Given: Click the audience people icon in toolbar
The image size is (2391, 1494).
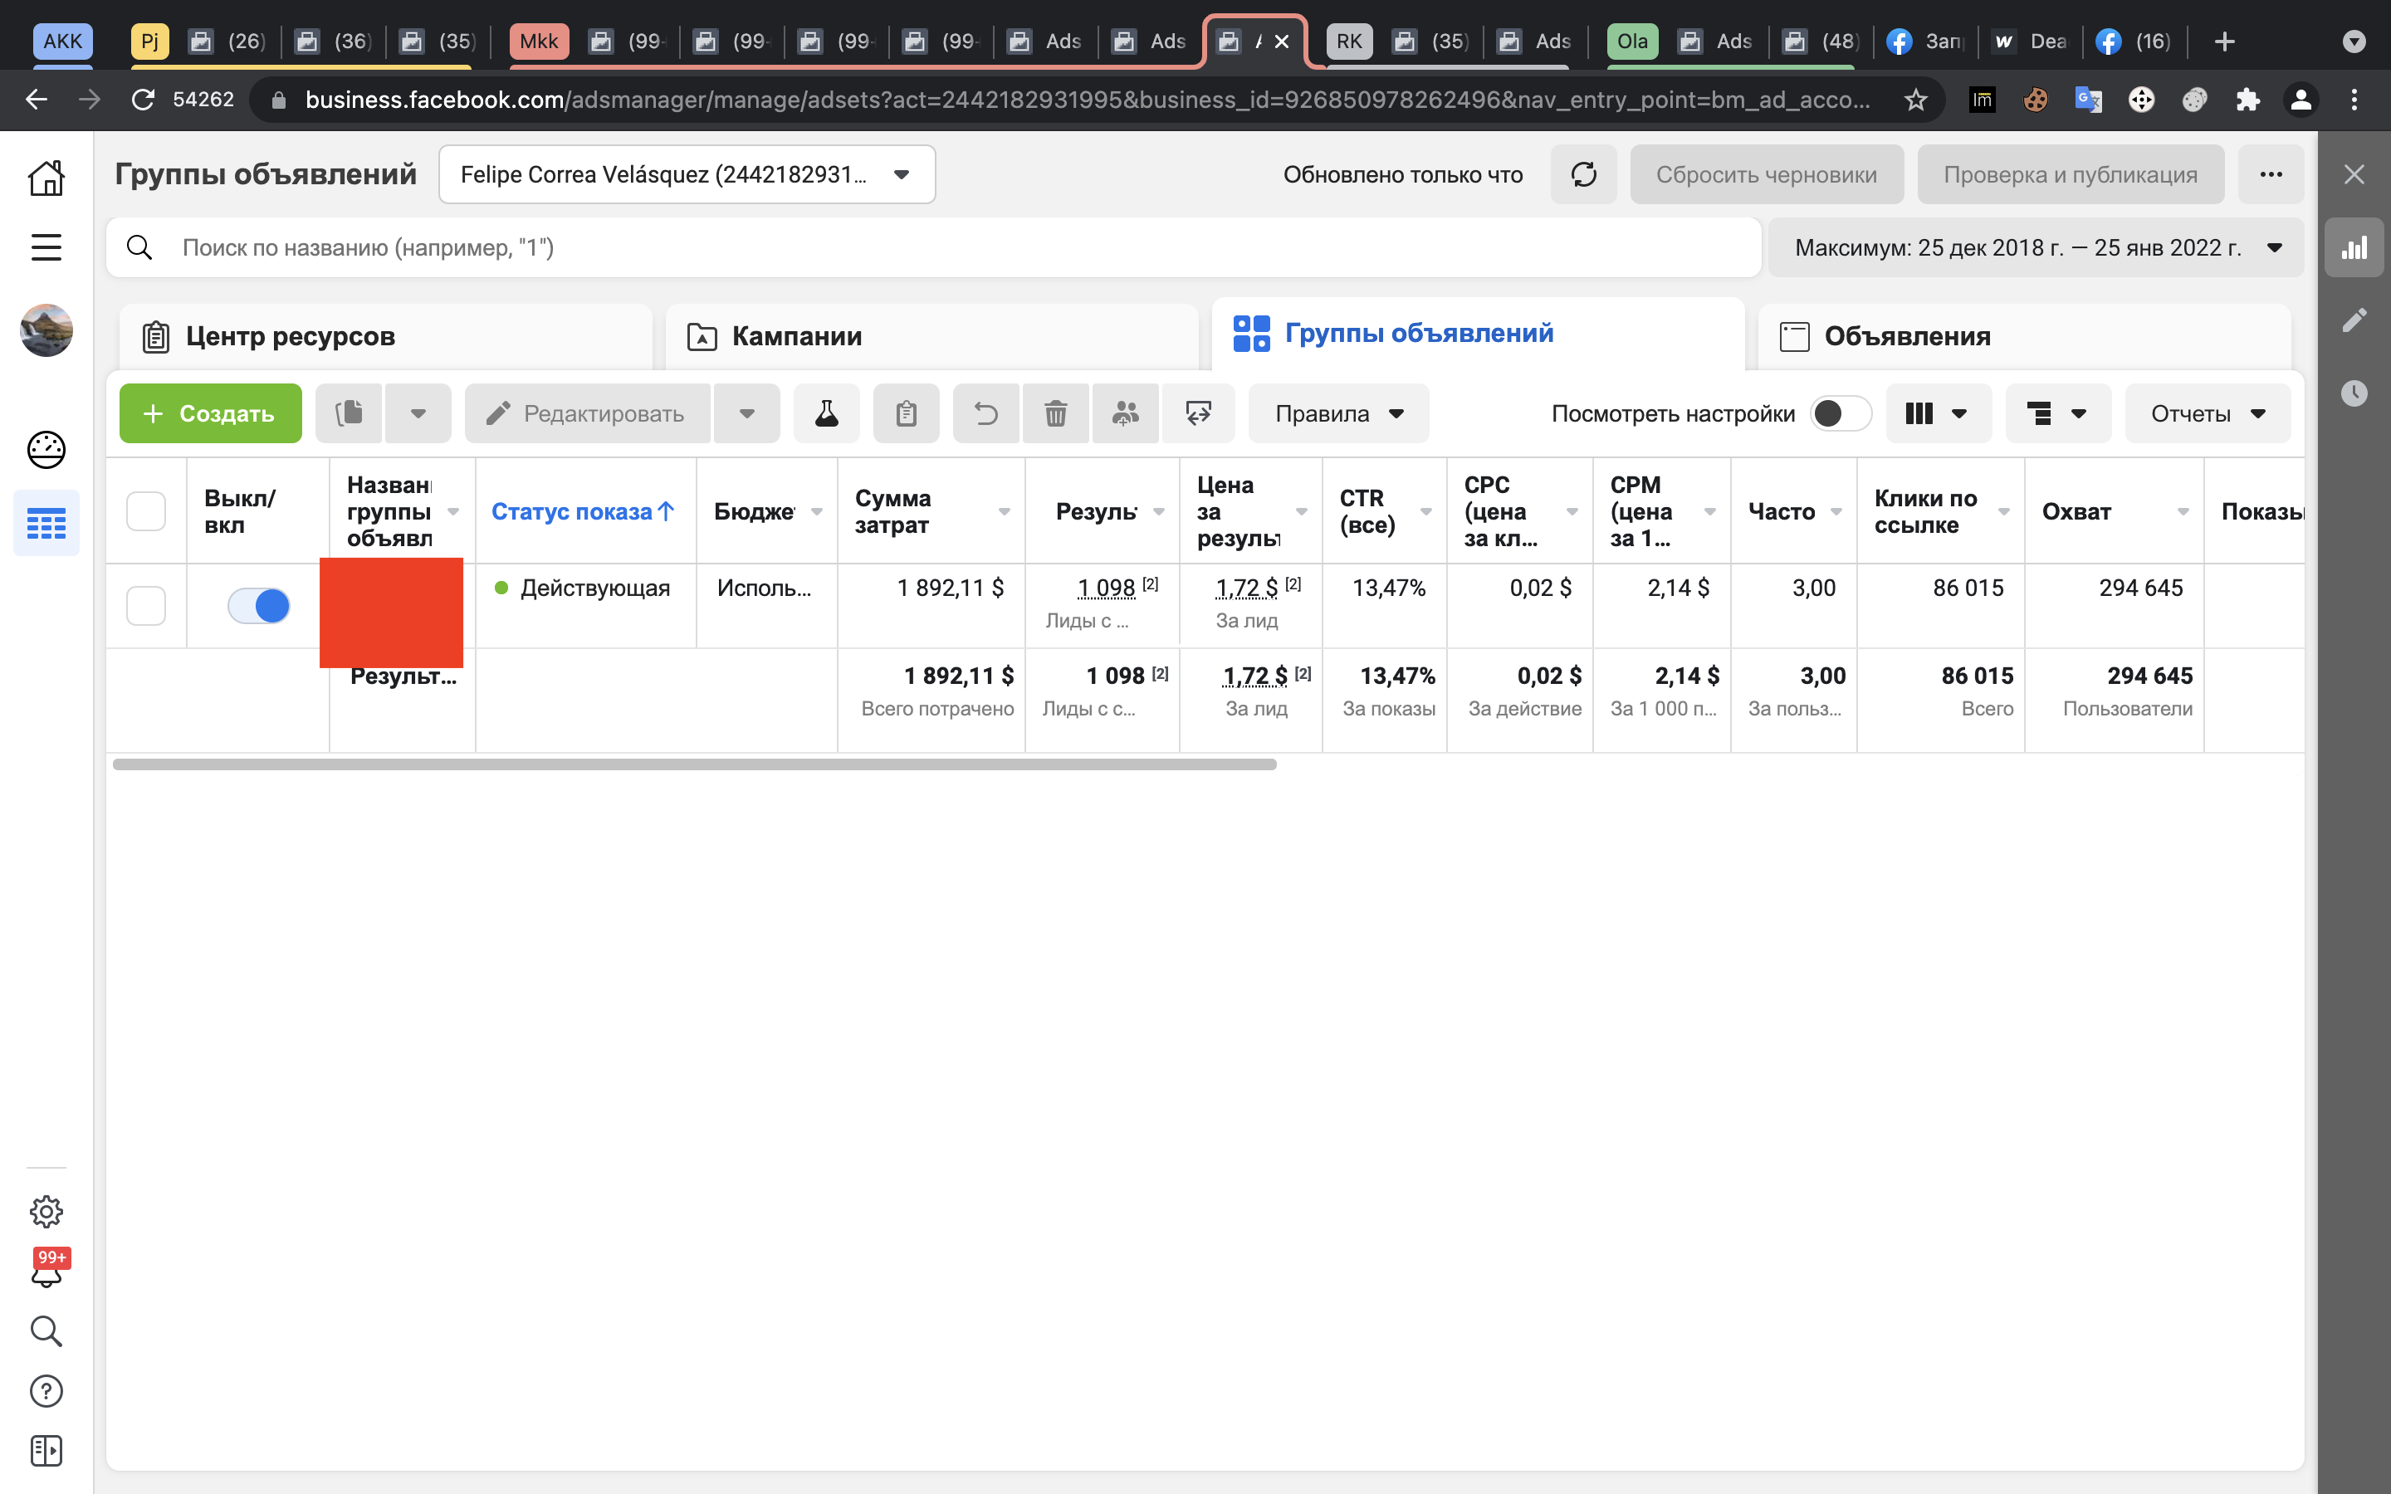Looking at the screenshot, I should 1126,413.
